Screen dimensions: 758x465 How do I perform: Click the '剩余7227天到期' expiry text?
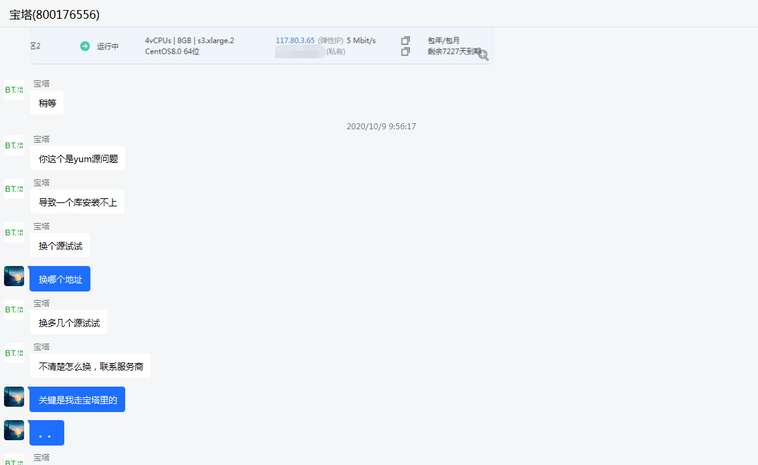click(454, 52)
